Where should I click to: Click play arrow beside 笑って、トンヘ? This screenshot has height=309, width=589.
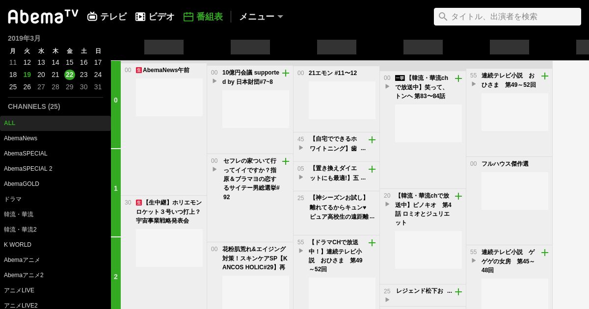(x=387, y=86)
